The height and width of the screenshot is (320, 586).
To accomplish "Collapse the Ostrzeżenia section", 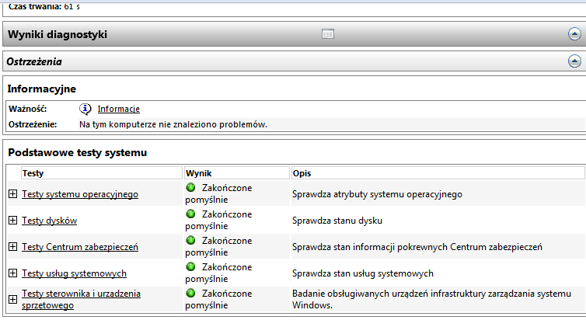I will [574, 61].
